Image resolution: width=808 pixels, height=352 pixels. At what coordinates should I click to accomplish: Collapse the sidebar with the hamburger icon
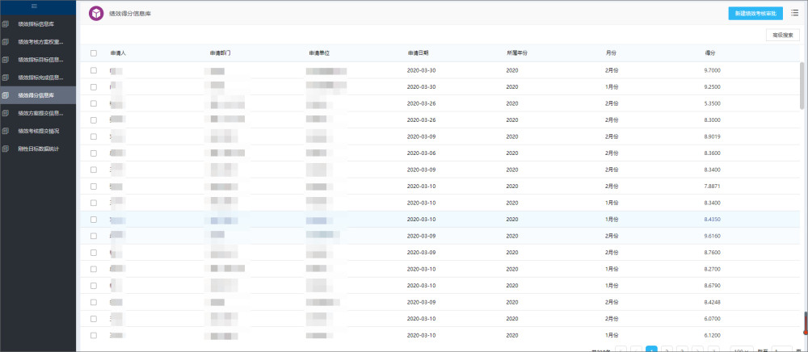tap(35, 6)
